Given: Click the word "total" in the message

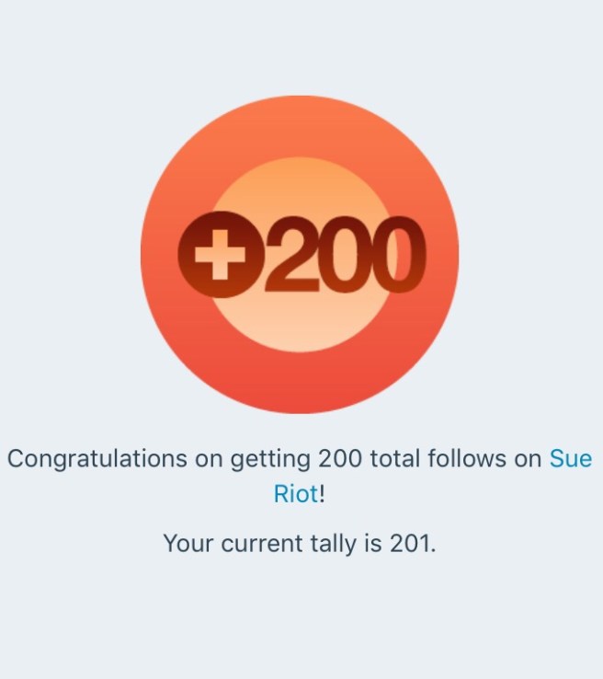Looking at the screenshot, I should tap(398, 458).
